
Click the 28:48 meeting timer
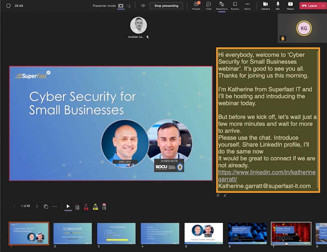point(19,6)
